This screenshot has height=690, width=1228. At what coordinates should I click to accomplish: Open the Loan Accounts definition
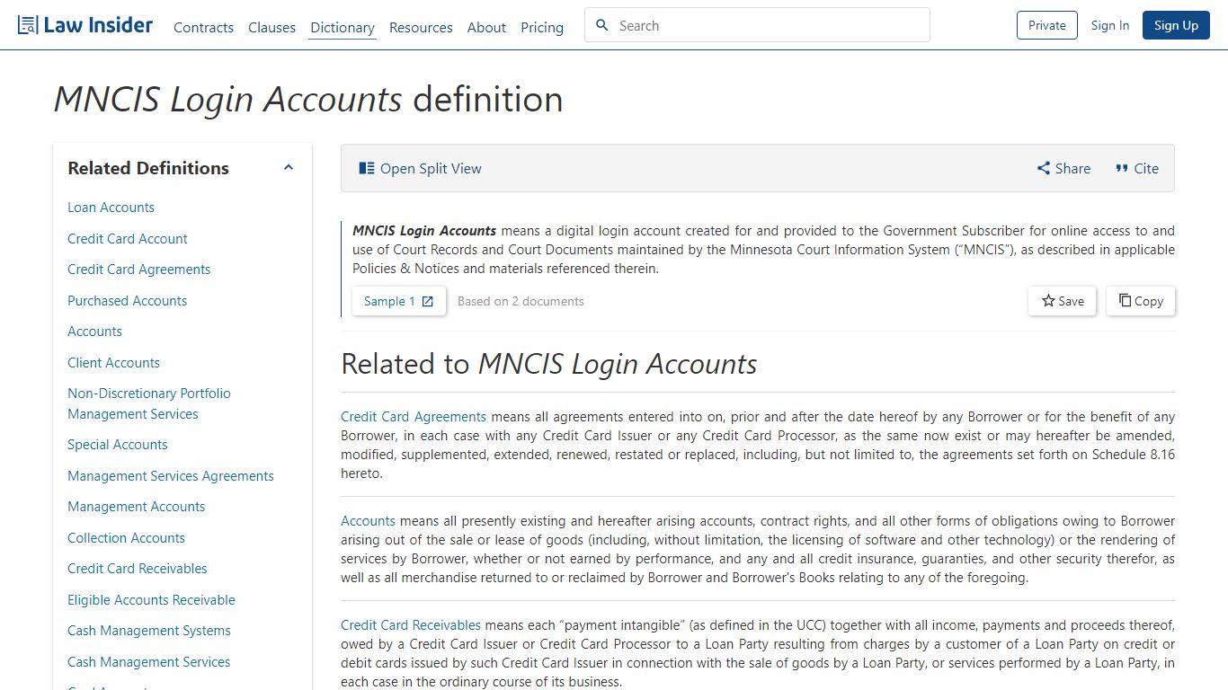[x=111, y=208]
